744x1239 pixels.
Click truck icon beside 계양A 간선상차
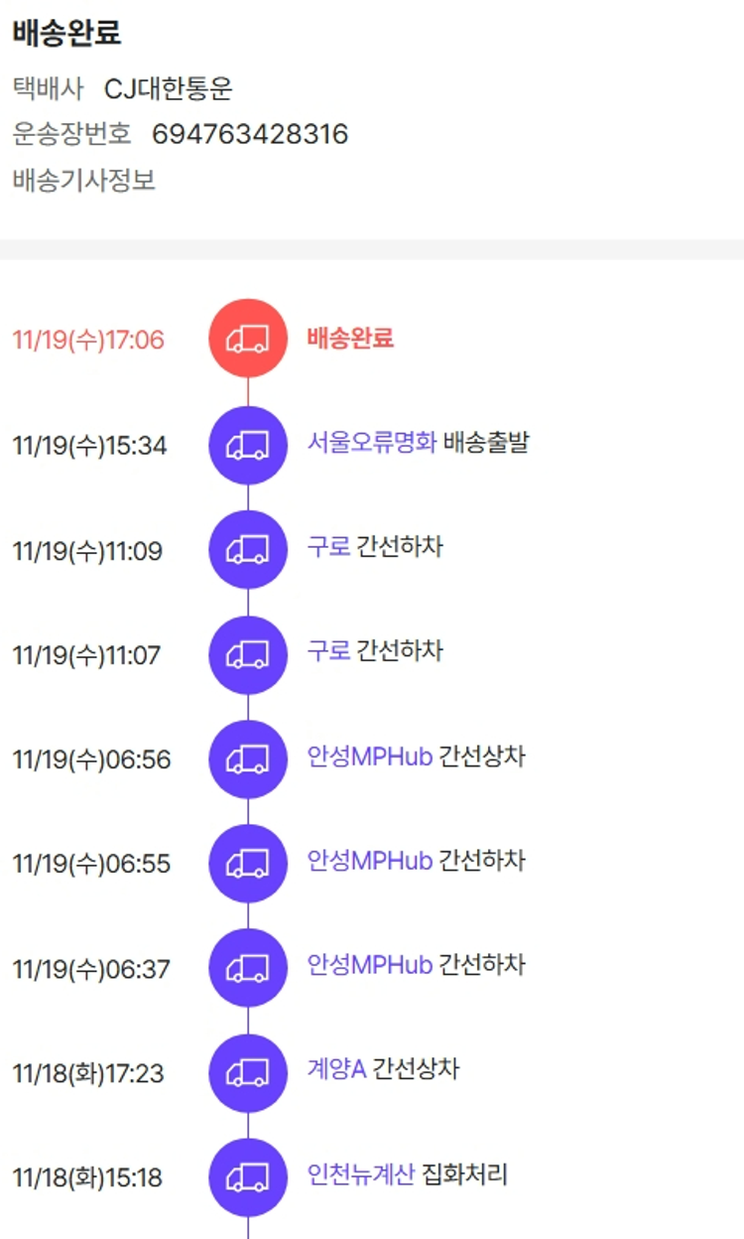(247, 1073)
